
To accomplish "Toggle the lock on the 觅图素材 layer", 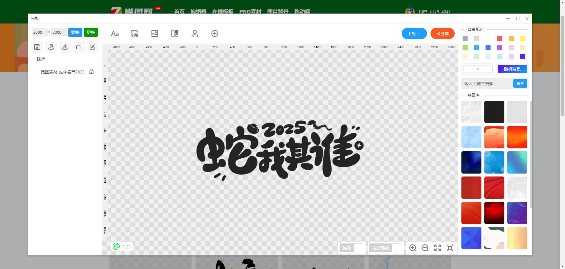I will [91, 72].
